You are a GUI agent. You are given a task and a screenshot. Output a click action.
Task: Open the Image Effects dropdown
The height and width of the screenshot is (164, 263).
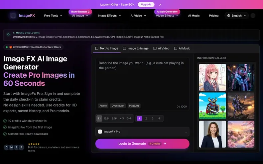point(109,16)
